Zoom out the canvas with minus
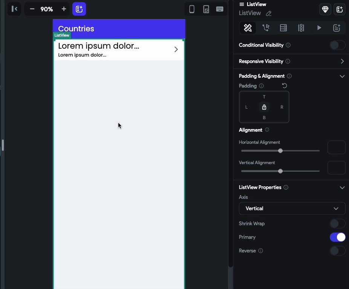Image resolution: width=349 pixels, height=289 pixels. tap(32, 9)
